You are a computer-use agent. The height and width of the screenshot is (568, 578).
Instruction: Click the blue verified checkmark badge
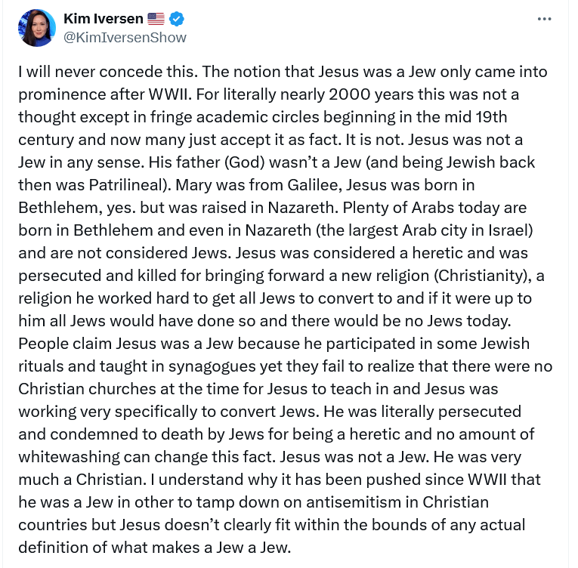pyautogui.click(x=178, y=19)
